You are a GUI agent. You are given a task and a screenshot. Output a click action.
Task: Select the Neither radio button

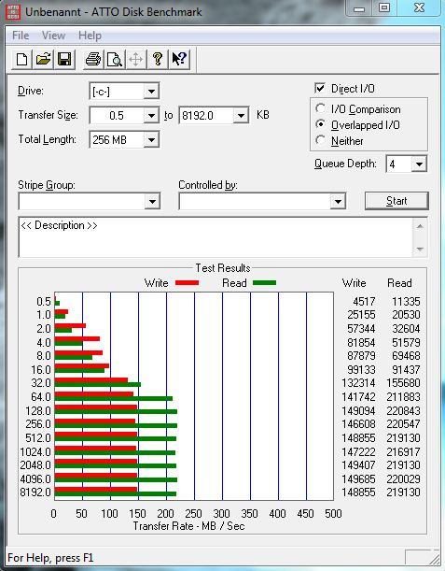(x=320, y=140)
